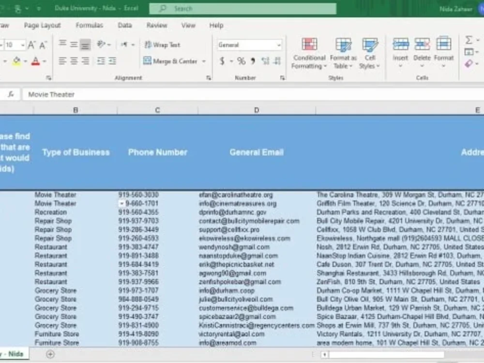The image size is (484, 363).
Task: Open Format as Table gallery
Action: click(343, 53)
